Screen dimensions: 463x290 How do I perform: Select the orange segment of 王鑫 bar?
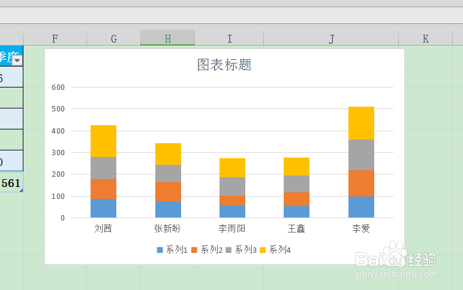[x=296, y=199]
